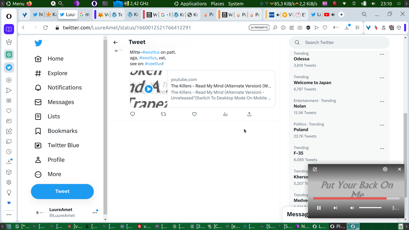Open Twitter Blue from the navigation
The image size is (409, 230).
[x=57, y=145]
